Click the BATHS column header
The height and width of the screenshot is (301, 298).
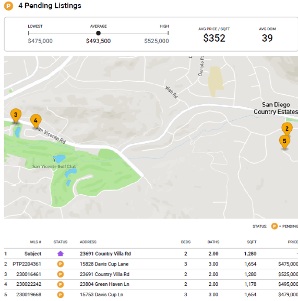click(213, 242)
